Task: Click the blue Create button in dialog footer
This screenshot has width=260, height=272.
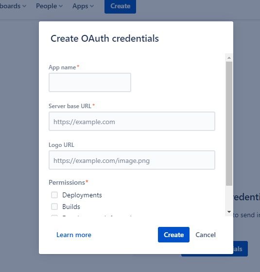Action: (173, 235)
